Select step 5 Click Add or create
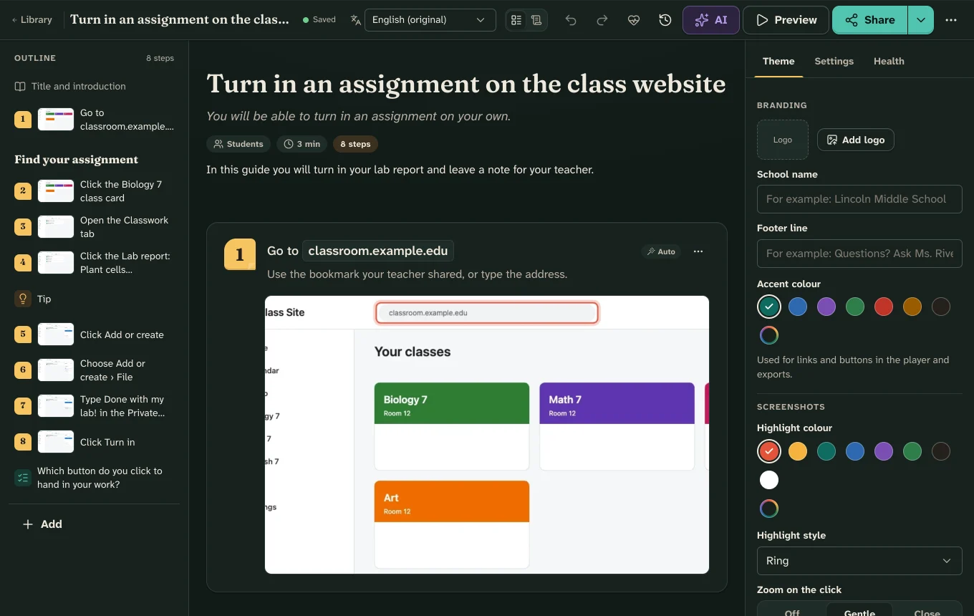974x616 pixels. pyautogui.click(x=94, y=335)
